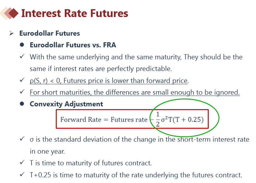Click the one-half fraction in the formula
Image resolution: width=256 pixels, height=183 pixels.
pos(157,119)
